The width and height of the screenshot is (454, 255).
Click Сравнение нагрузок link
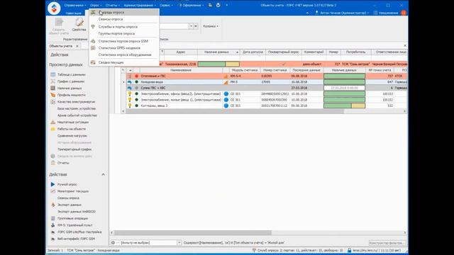coord(72,136)
